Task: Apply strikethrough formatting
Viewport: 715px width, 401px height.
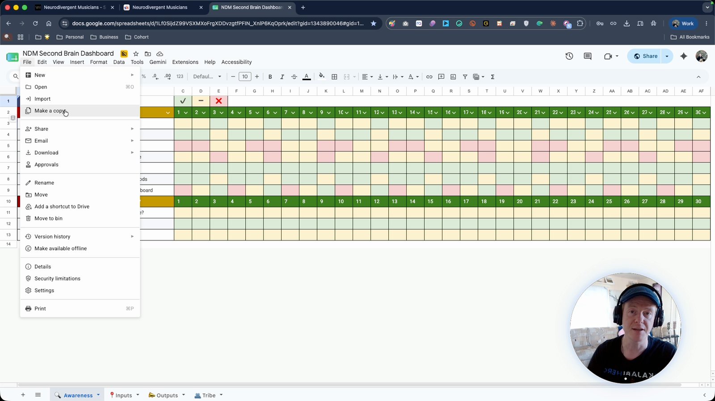Action: pos(294,77)
